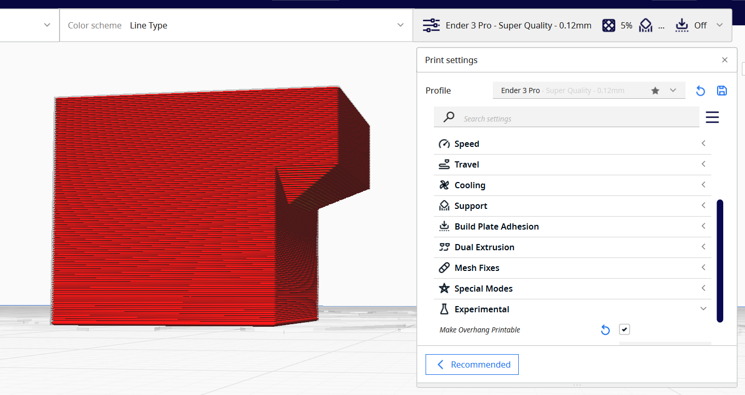Open the leftmost view dropdown arrow
Viewport: 745px width, 395px height.
pos(47,25)
